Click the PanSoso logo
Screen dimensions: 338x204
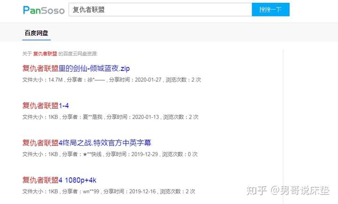[x=44, y=10]
